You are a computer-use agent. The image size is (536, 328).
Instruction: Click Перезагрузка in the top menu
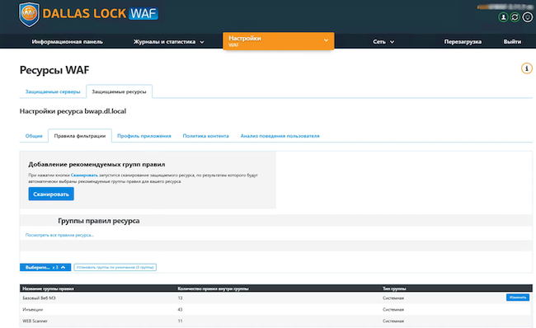pos(463,42)
